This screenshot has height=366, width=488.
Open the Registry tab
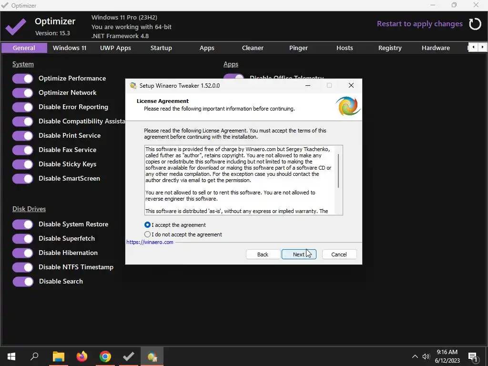390,48
